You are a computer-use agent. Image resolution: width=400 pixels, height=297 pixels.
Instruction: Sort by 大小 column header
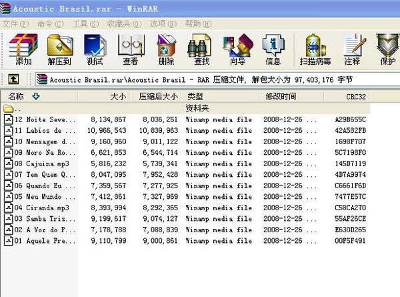(104, 97)
